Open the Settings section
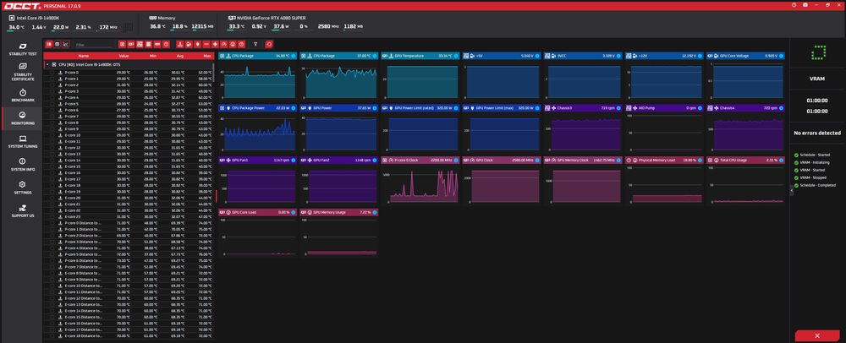Image resolution: width=846 pixels, height=343 pixels. [22, 188]
